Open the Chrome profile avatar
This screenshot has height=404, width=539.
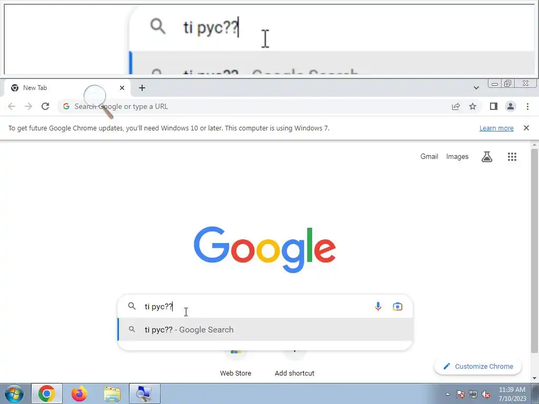point(511,106)
